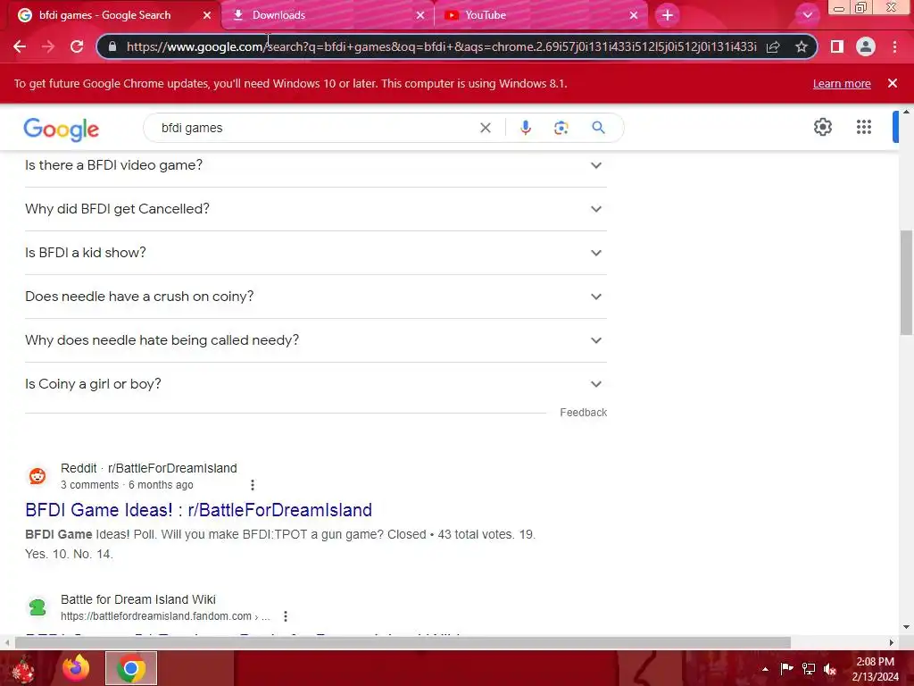The height and width of the screenshot is (686, 914).
Task: Go back to the previous page
Action: pyautogui.click(x=20, y=46)
